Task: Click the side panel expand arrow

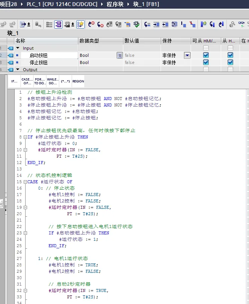Action: tap(6, 210)
